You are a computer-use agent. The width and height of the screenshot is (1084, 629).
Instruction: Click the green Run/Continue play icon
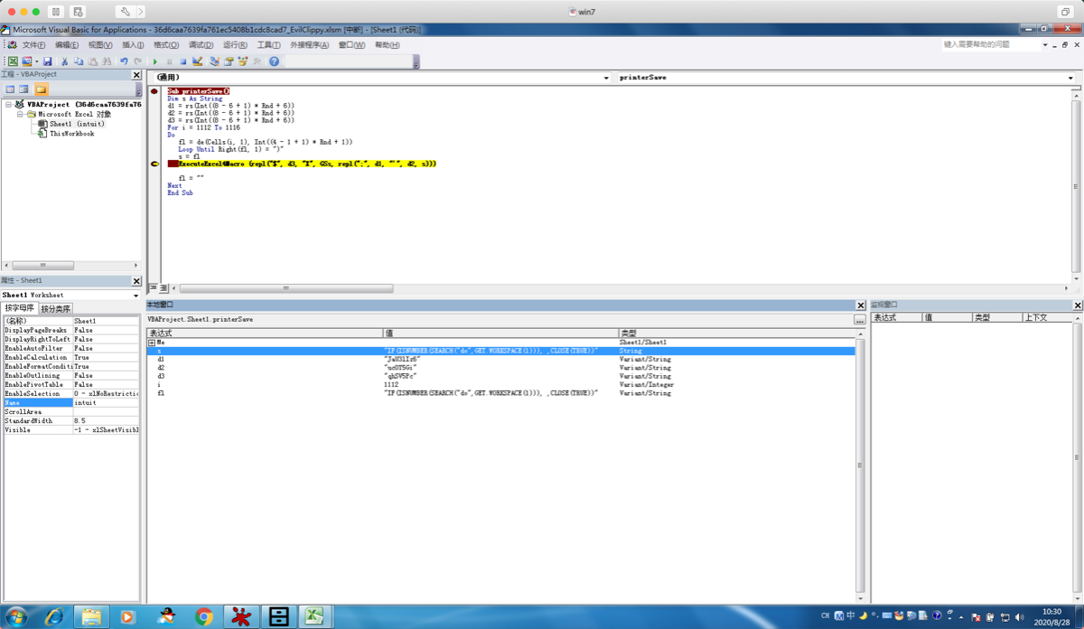tap(155, 61)
